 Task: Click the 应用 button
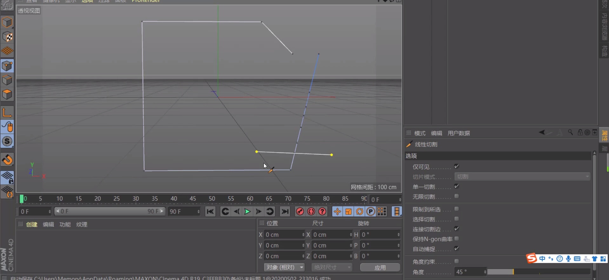(x=380, y=268)
